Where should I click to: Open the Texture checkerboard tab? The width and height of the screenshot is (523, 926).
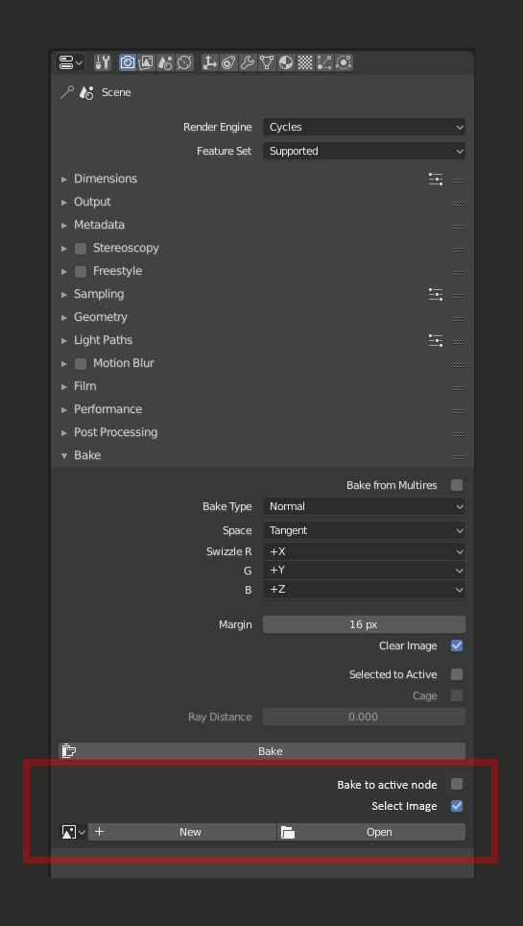click(x=305, y=62)
